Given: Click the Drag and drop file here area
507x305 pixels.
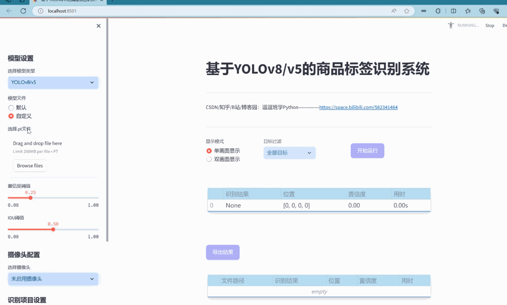Looking at the screenshot, I should (x=53, y=157).
